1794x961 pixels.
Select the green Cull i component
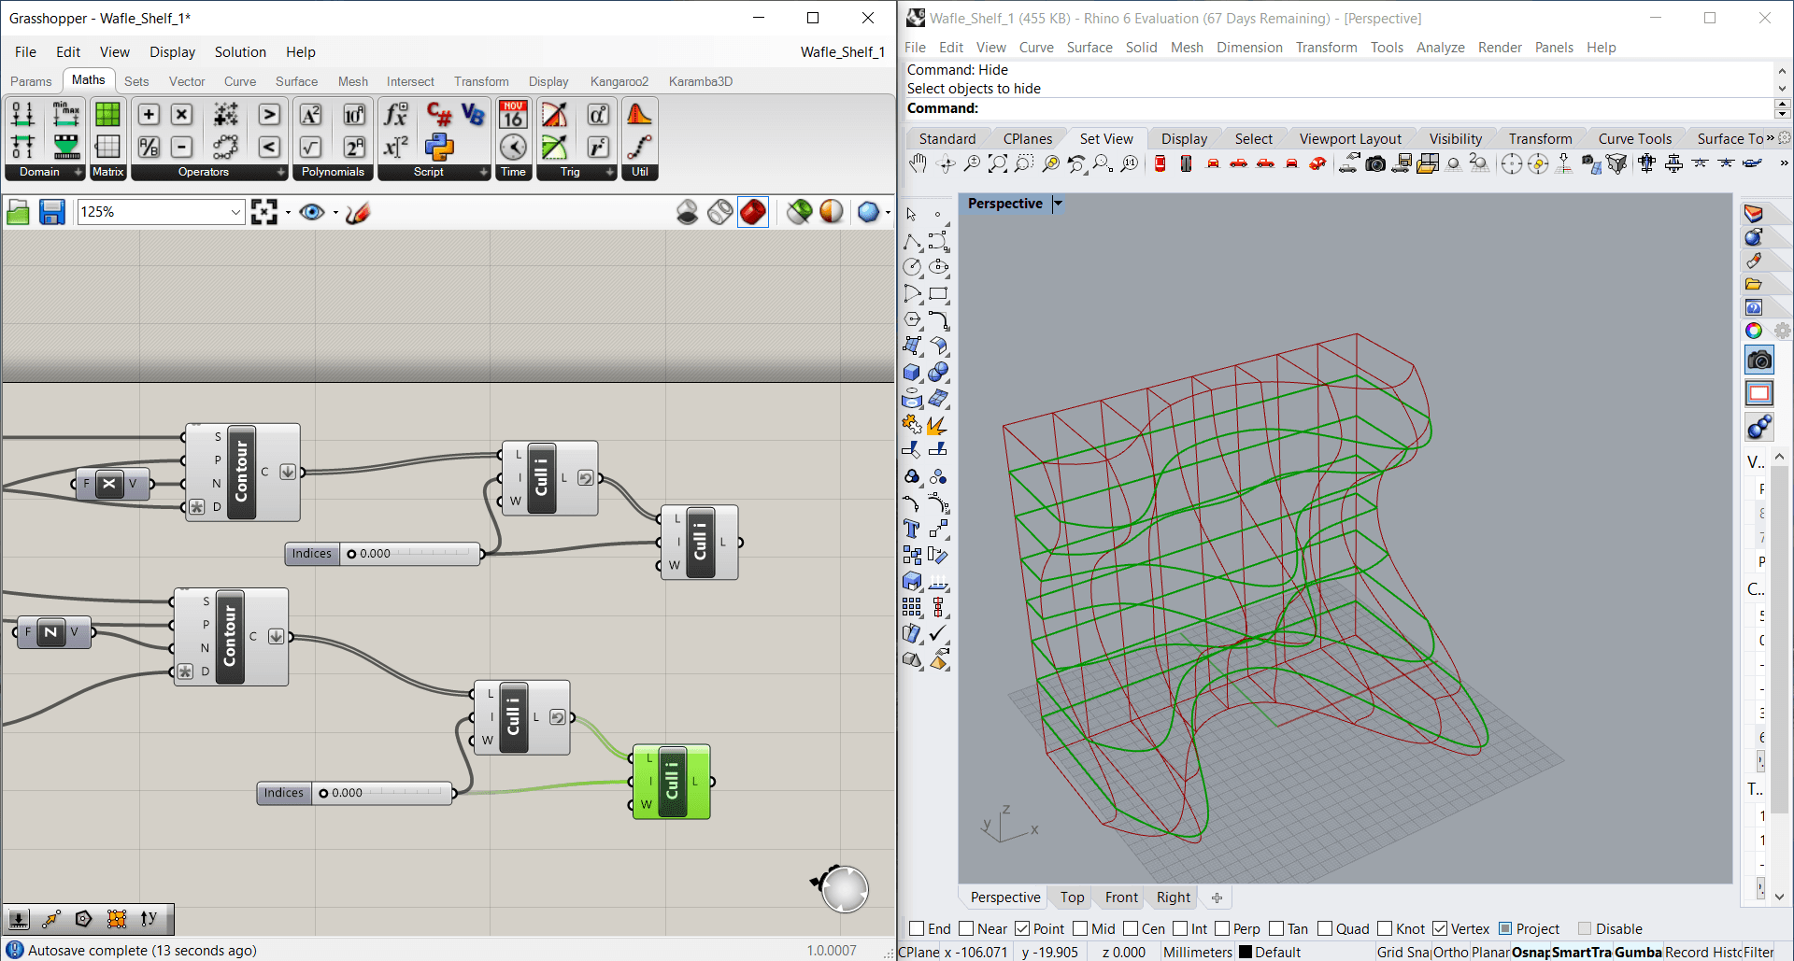tap(672, 782)
